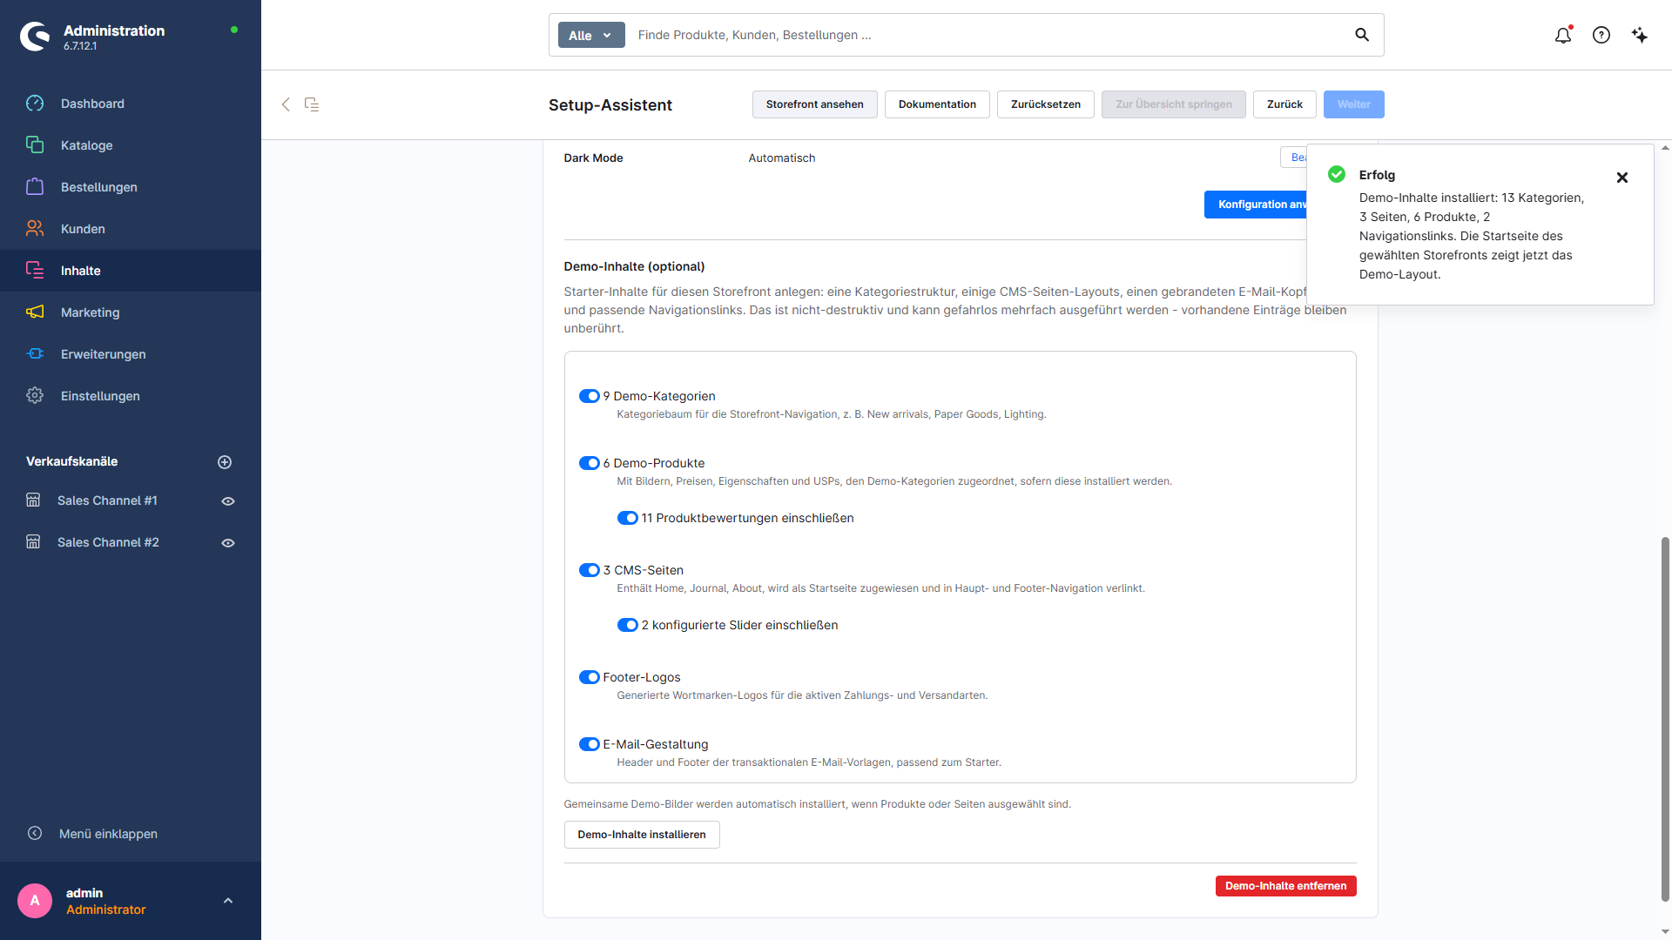Click the search magnifier icon
Viewport: 1672px width, 940px height.
(1362, 35)
